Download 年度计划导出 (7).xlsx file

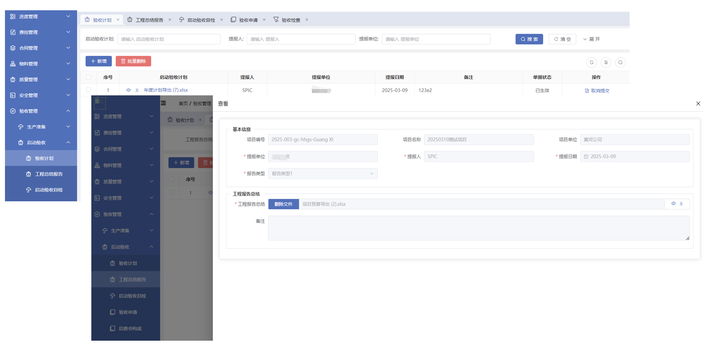(x=137, y=90)
